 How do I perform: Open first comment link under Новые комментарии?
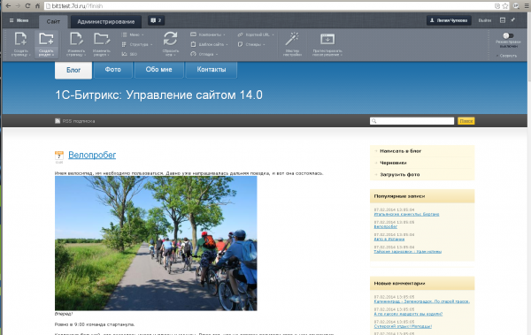[x=421, y=301]
